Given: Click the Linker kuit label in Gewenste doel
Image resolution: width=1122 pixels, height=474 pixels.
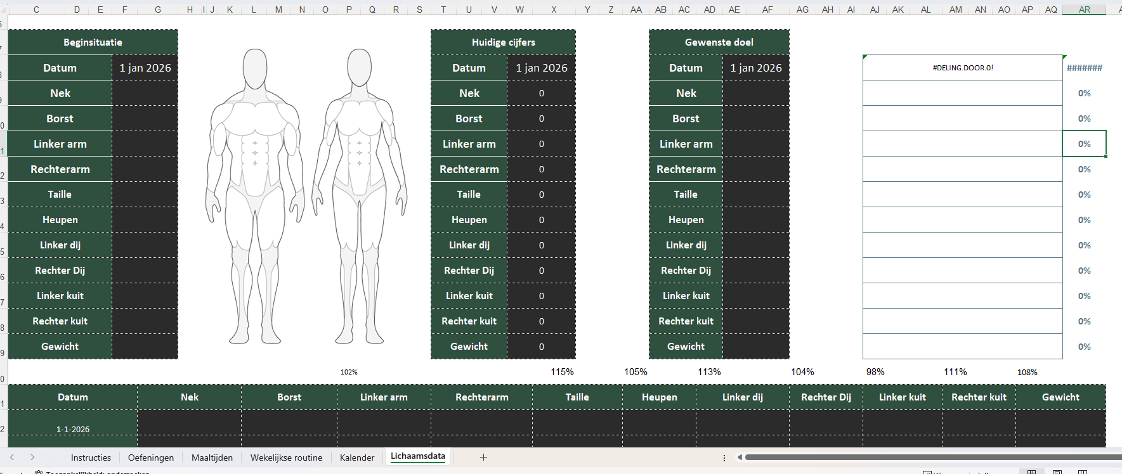Looking at the screenshot, I should (686, 296).
